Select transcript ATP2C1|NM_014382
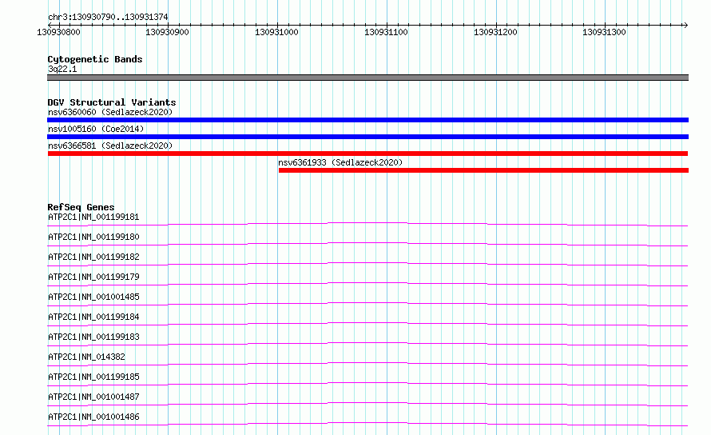This screenshot has height=435, width=711. [86, 357]
